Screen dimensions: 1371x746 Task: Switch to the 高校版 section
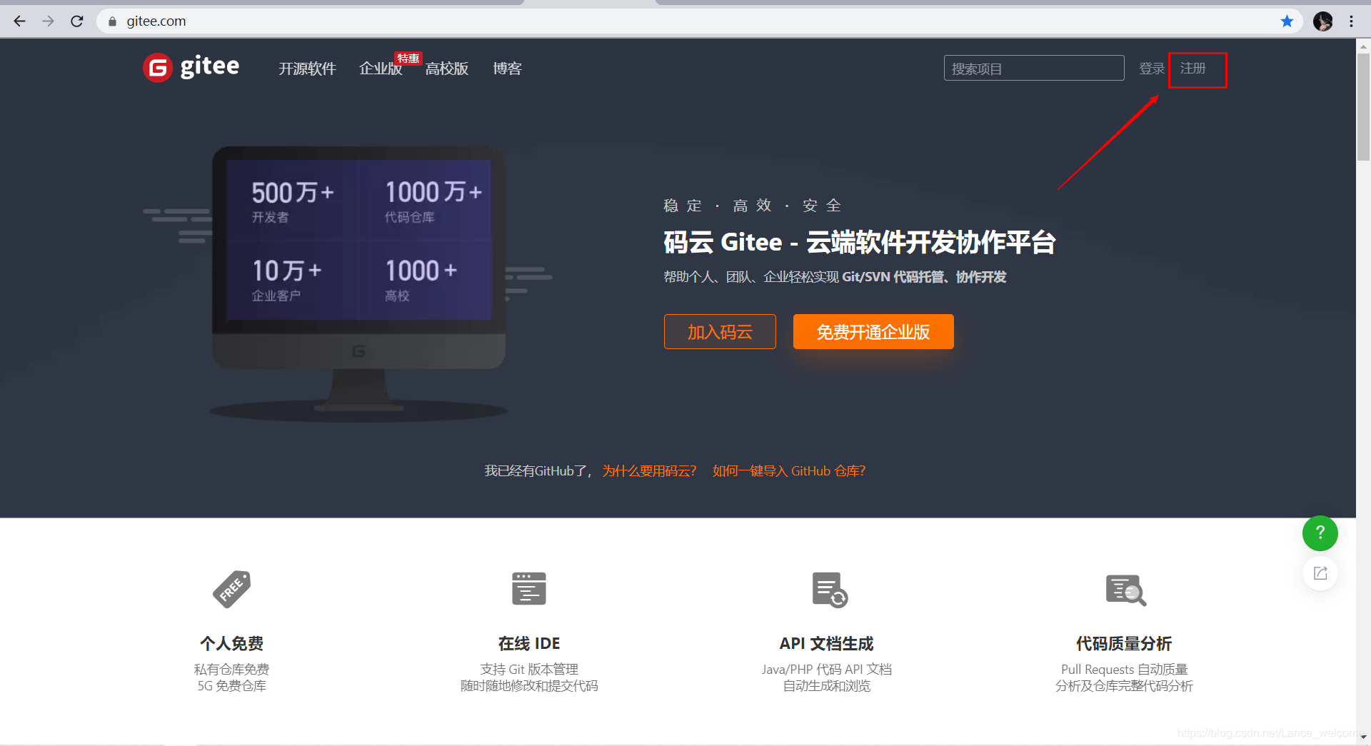coord(446,69)
